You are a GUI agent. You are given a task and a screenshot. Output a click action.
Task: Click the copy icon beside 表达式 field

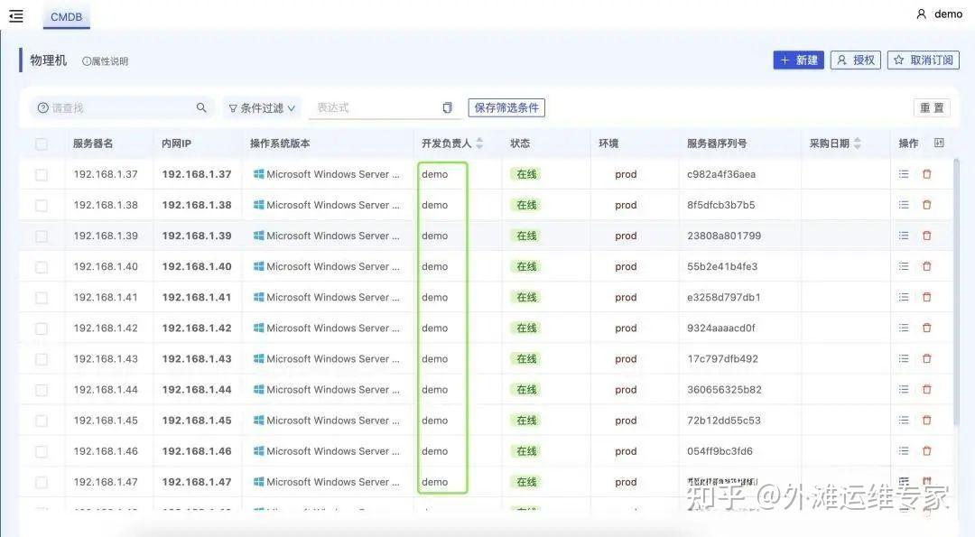click(447, 106)
